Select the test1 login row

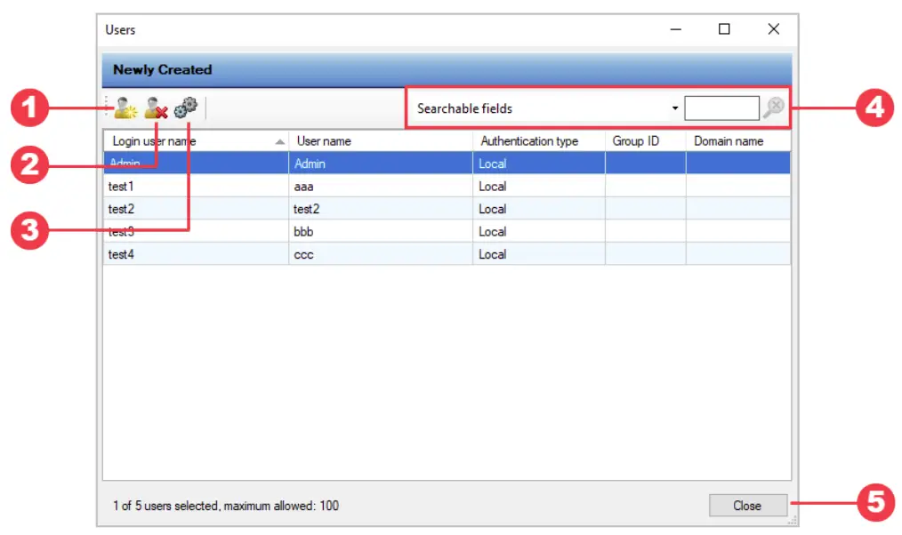[x=447, y=187]
